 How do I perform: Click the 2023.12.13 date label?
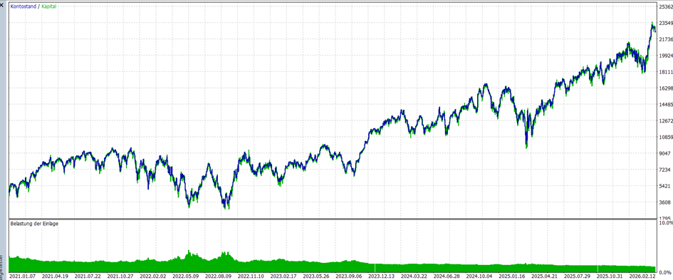coord(381,276)
